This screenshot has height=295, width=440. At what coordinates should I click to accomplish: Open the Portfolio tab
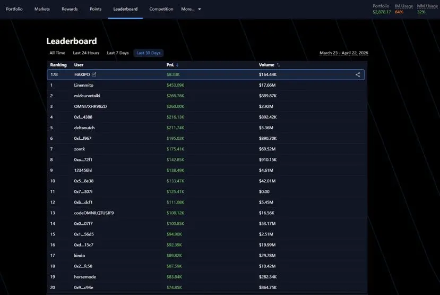tap(14, 9)
